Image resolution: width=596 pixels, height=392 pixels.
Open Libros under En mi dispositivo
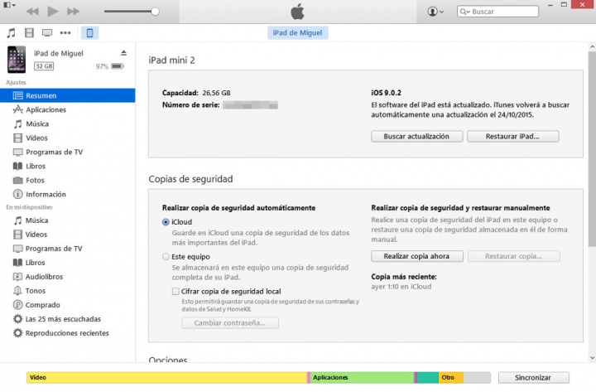coord(68,263)
